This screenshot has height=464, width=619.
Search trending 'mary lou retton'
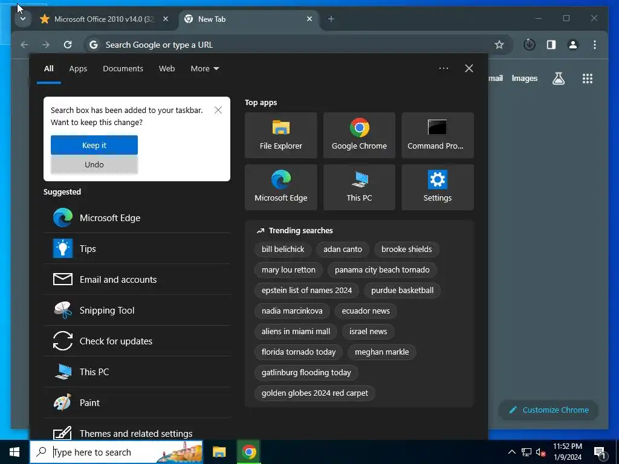coord(288,270)
